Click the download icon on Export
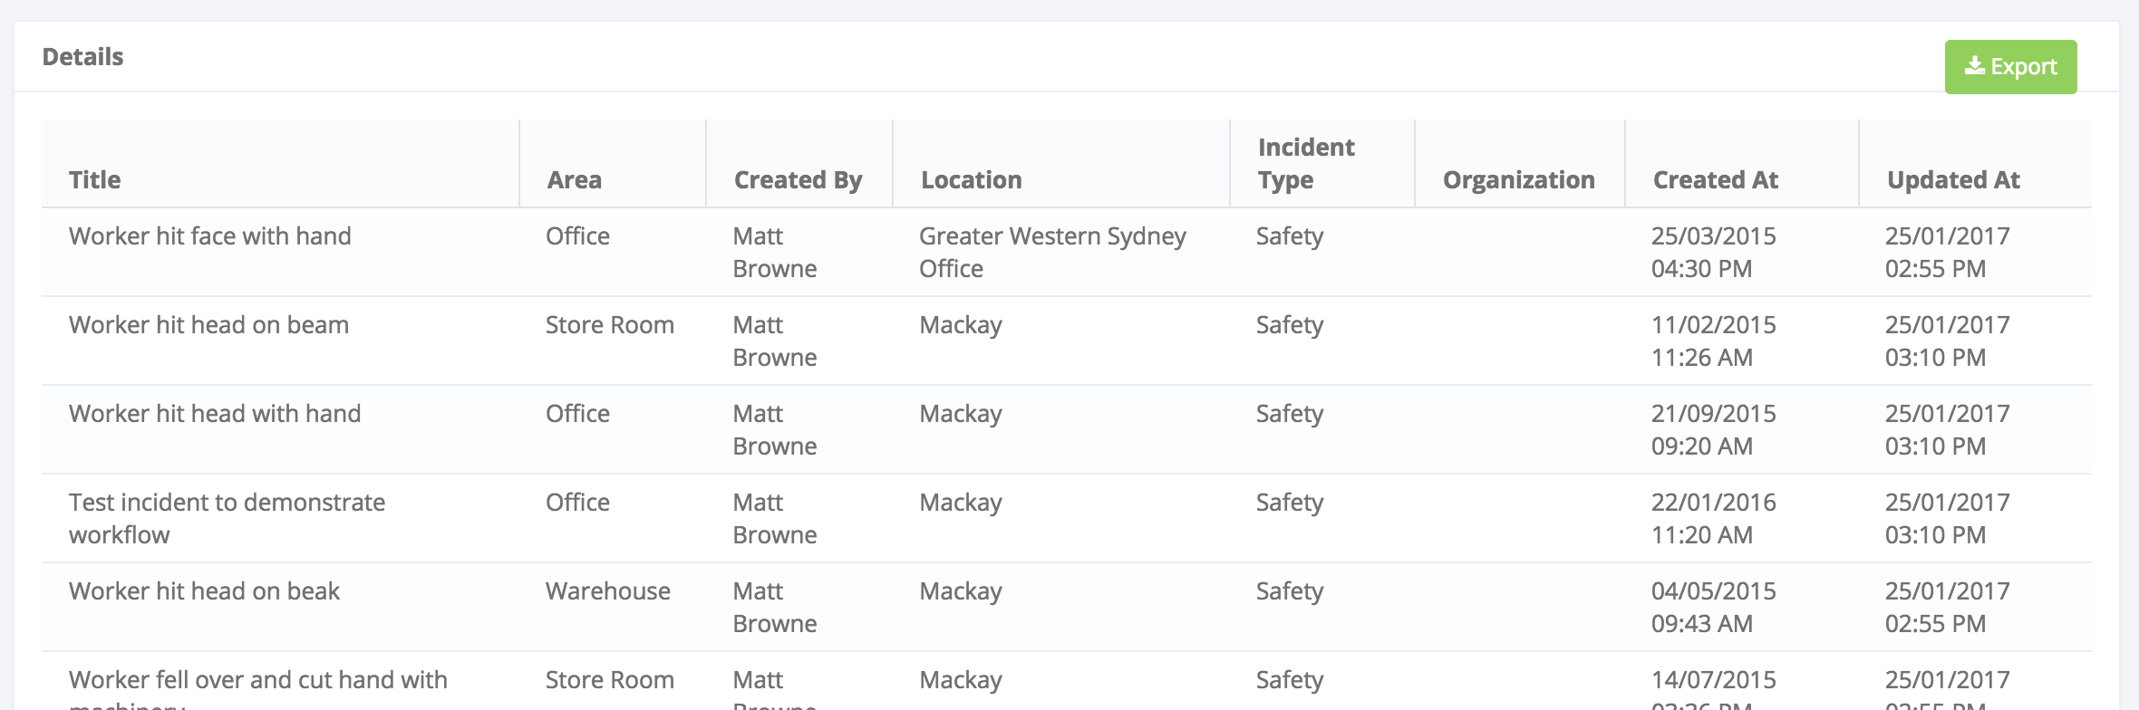This screenshot has height=710, width=2139. (1974, 66)
